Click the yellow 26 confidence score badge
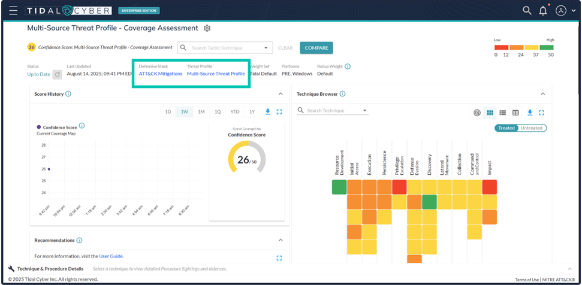 32,47
